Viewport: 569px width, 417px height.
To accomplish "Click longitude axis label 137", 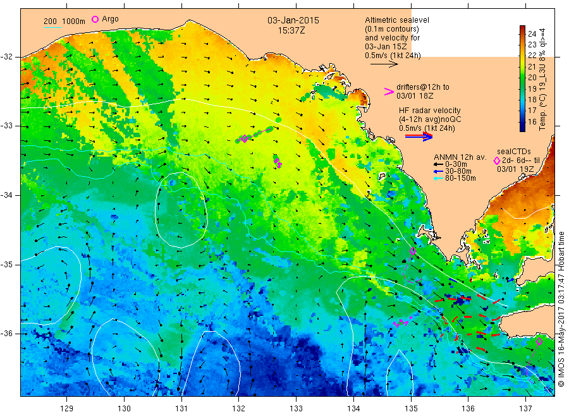I will [525, 409].
